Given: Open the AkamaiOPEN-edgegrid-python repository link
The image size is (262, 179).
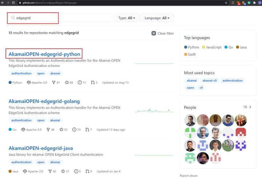Looking at the screenshot, I should coord(44,54).
